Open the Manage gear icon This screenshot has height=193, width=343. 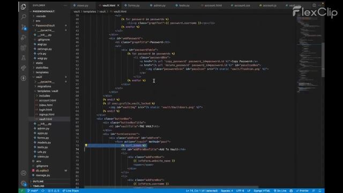(24, 183)
